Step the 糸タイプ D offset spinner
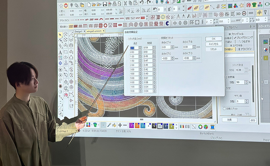 click(194, 58)
